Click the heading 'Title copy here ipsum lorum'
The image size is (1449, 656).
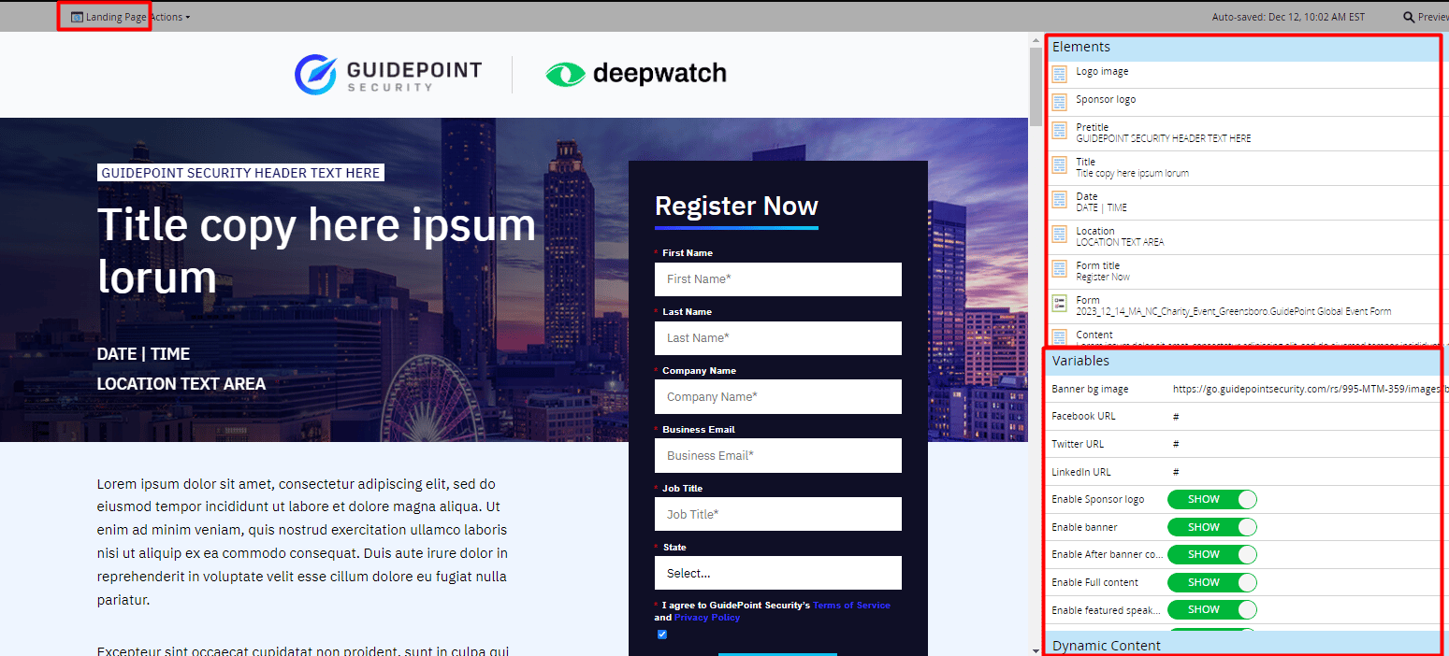pos(316,250)
